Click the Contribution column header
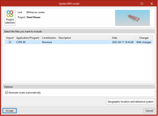 pyautogui.click(x=49, y=38)
